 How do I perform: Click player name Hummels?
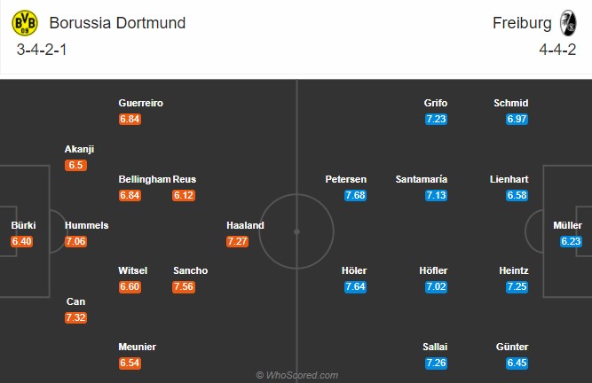click(86, 225)
